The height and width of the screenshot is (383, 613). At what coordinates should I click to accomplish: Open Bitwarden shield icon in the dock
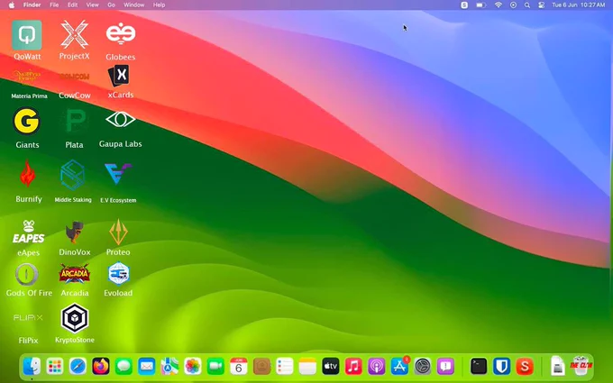click(x=501, y=366)
